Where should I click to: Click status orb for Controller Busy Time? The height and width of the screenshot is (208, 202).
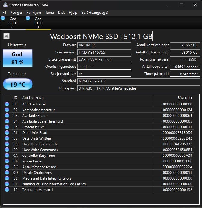pos(7,156)
